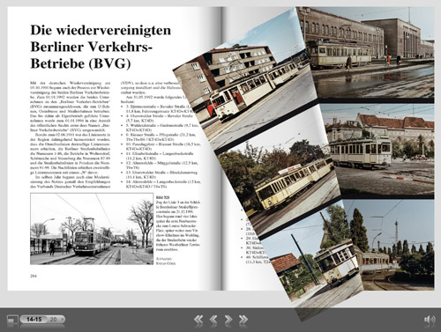This screenshot has height=332, width=441.
Task: Go to the next page with single-right arrow
Action: click(228, 320)
